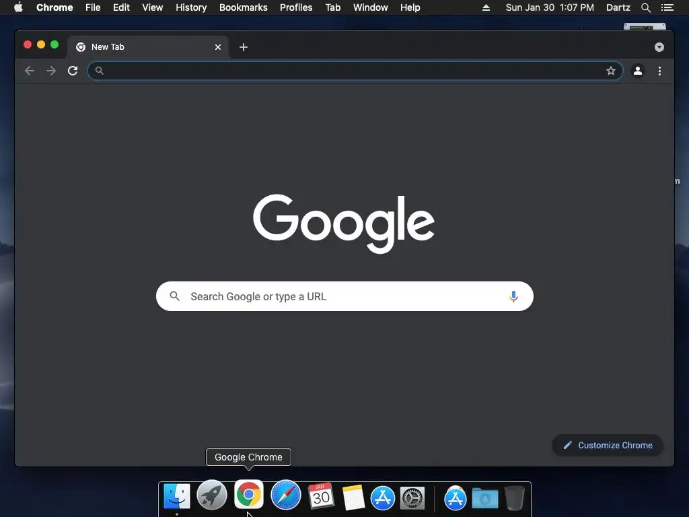
Task: Open Spotlight search in the menu bar
Action: 645,7
